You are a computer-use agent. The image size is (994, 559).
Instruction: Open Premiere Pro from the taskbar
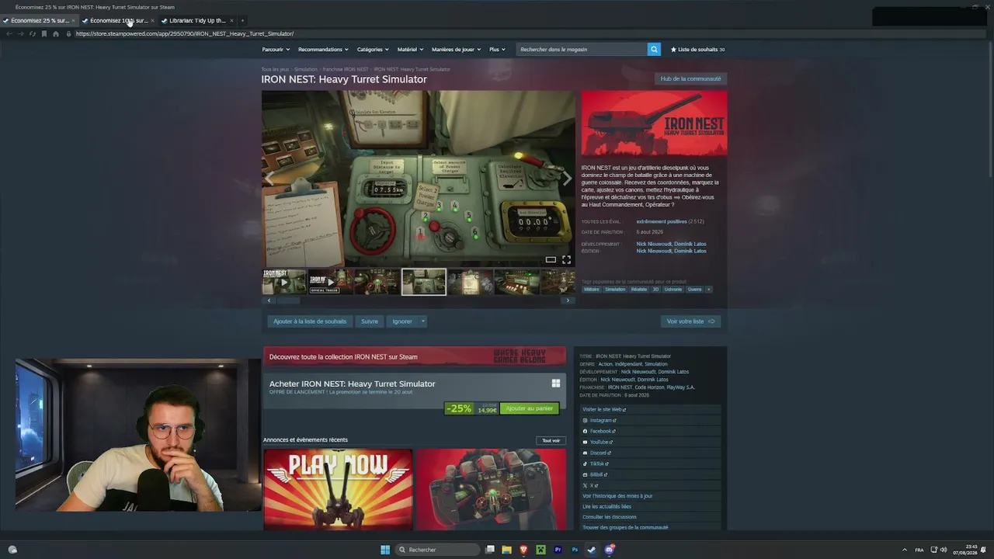click(558, 550)
